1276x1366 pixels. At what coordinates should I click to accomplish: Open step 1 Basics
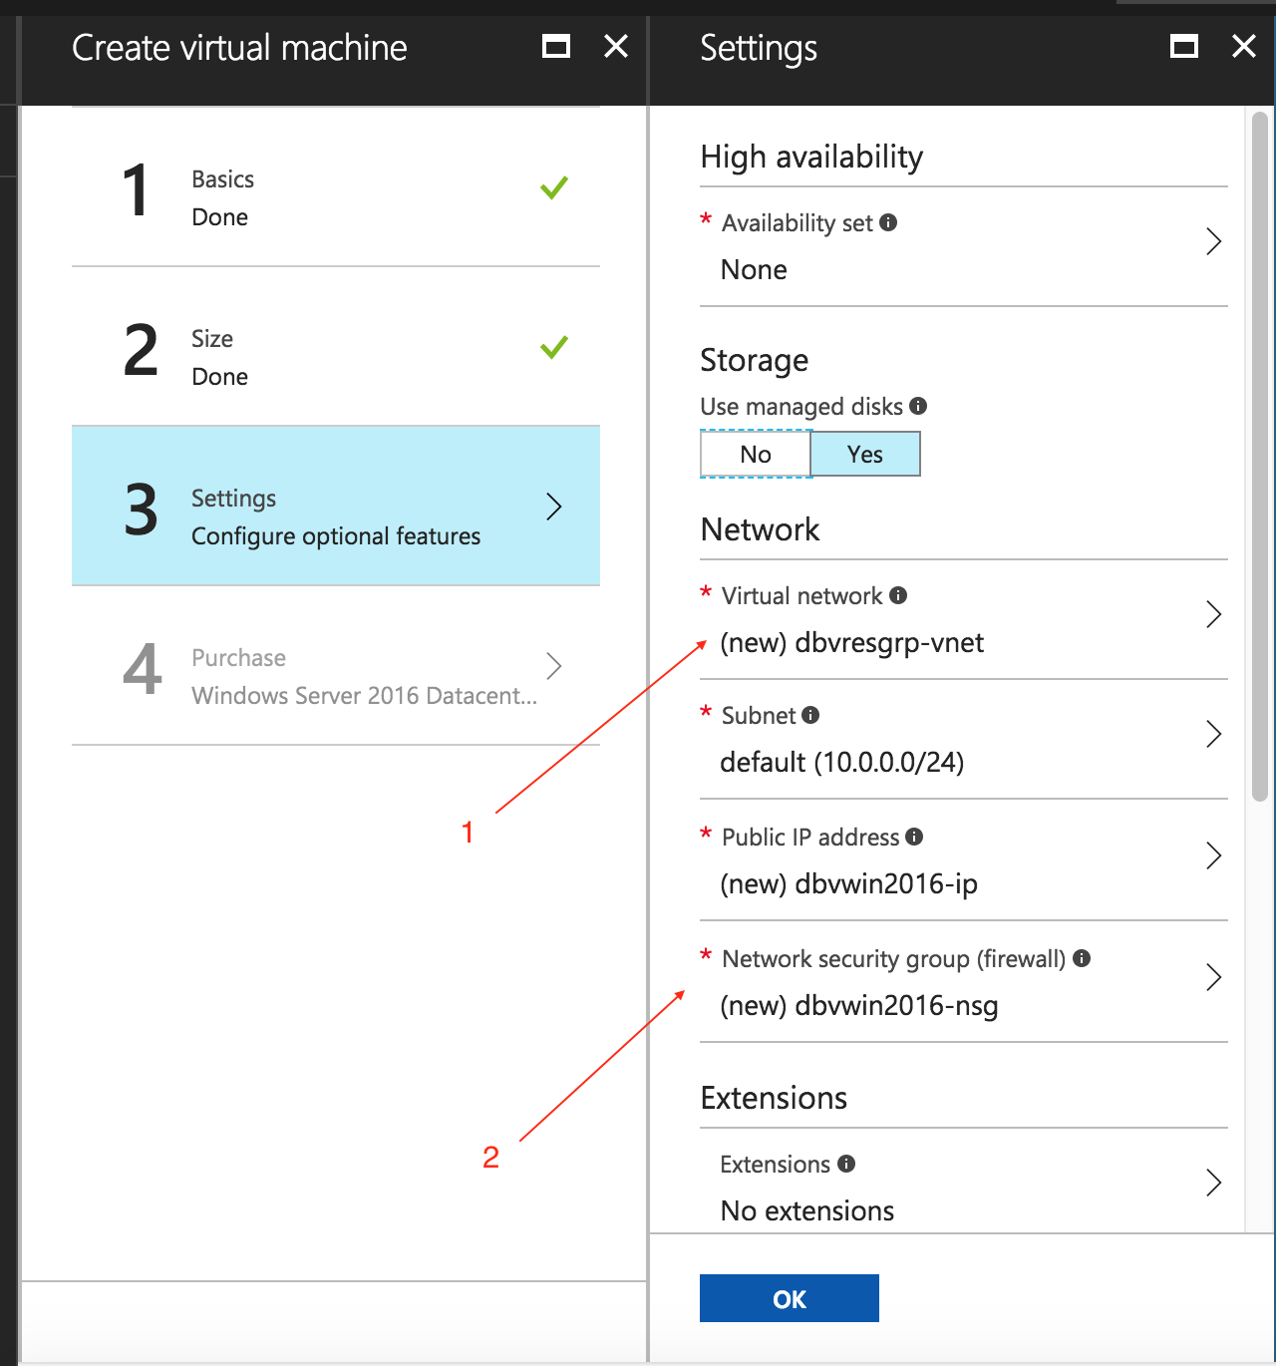[x=336, y=187]
